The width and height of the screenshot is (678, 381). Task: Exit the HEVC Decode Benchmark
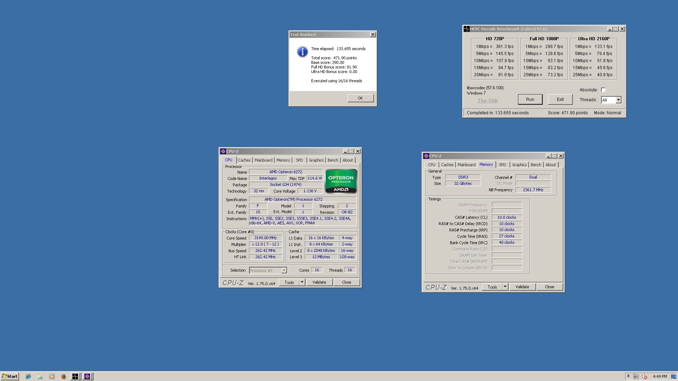coord(560,99)
